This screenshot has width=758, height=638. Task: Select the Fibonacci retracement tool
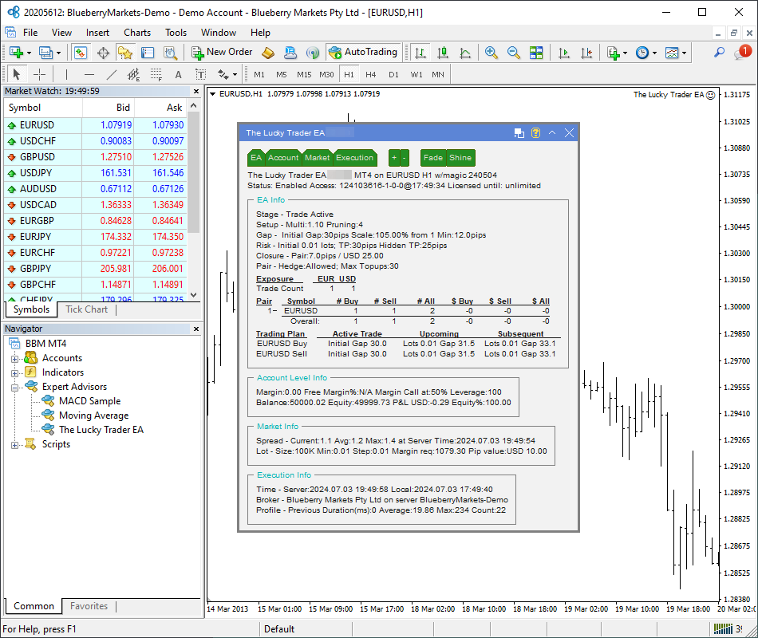pyautogui.click(x=156, y=74)
